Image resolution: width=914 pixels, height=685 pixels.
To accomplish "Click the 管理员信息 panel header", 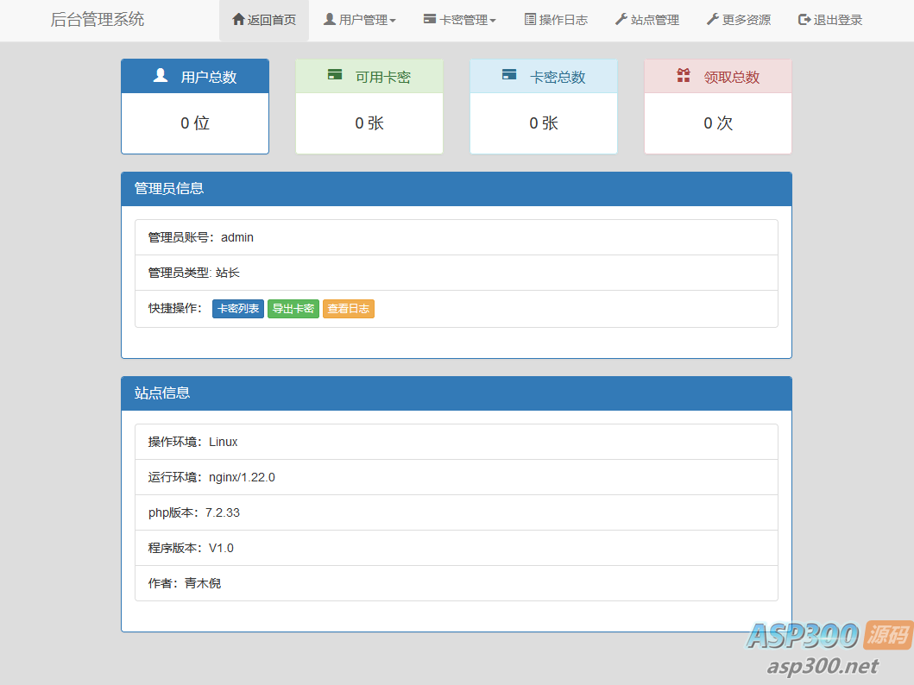I will [456, 188].
